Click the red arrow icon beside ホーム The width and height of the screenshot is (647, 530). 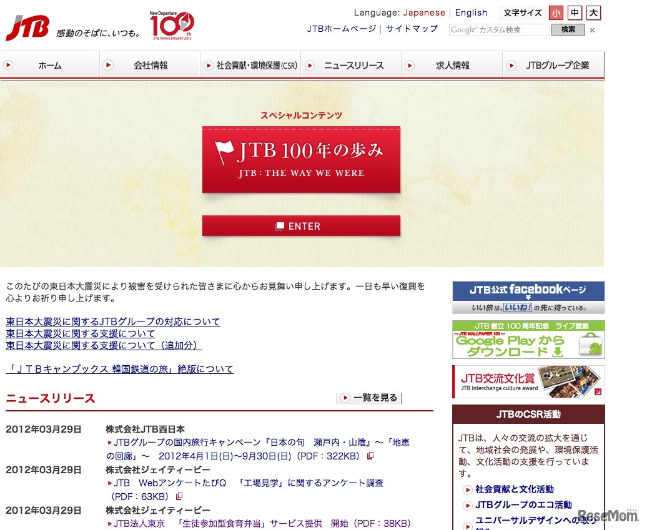(x=9, y=64)
